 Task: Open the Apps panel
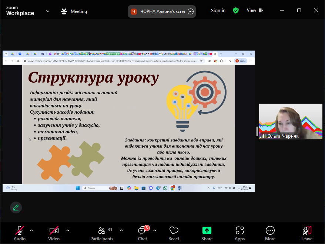click(239, 233)
